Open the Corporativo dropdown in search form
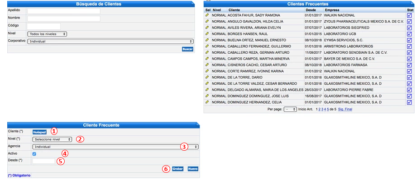 110,42
